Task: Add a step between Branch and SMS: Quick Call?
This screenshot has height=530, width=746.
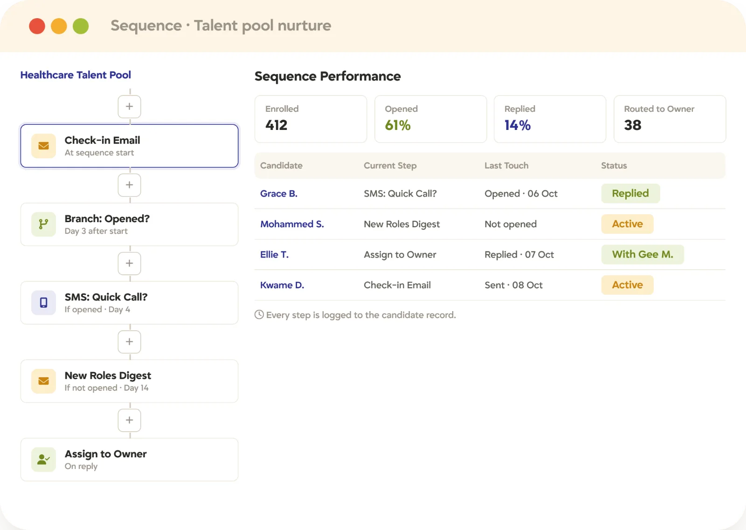Action: pyautogui.click(x=129, y=263)
